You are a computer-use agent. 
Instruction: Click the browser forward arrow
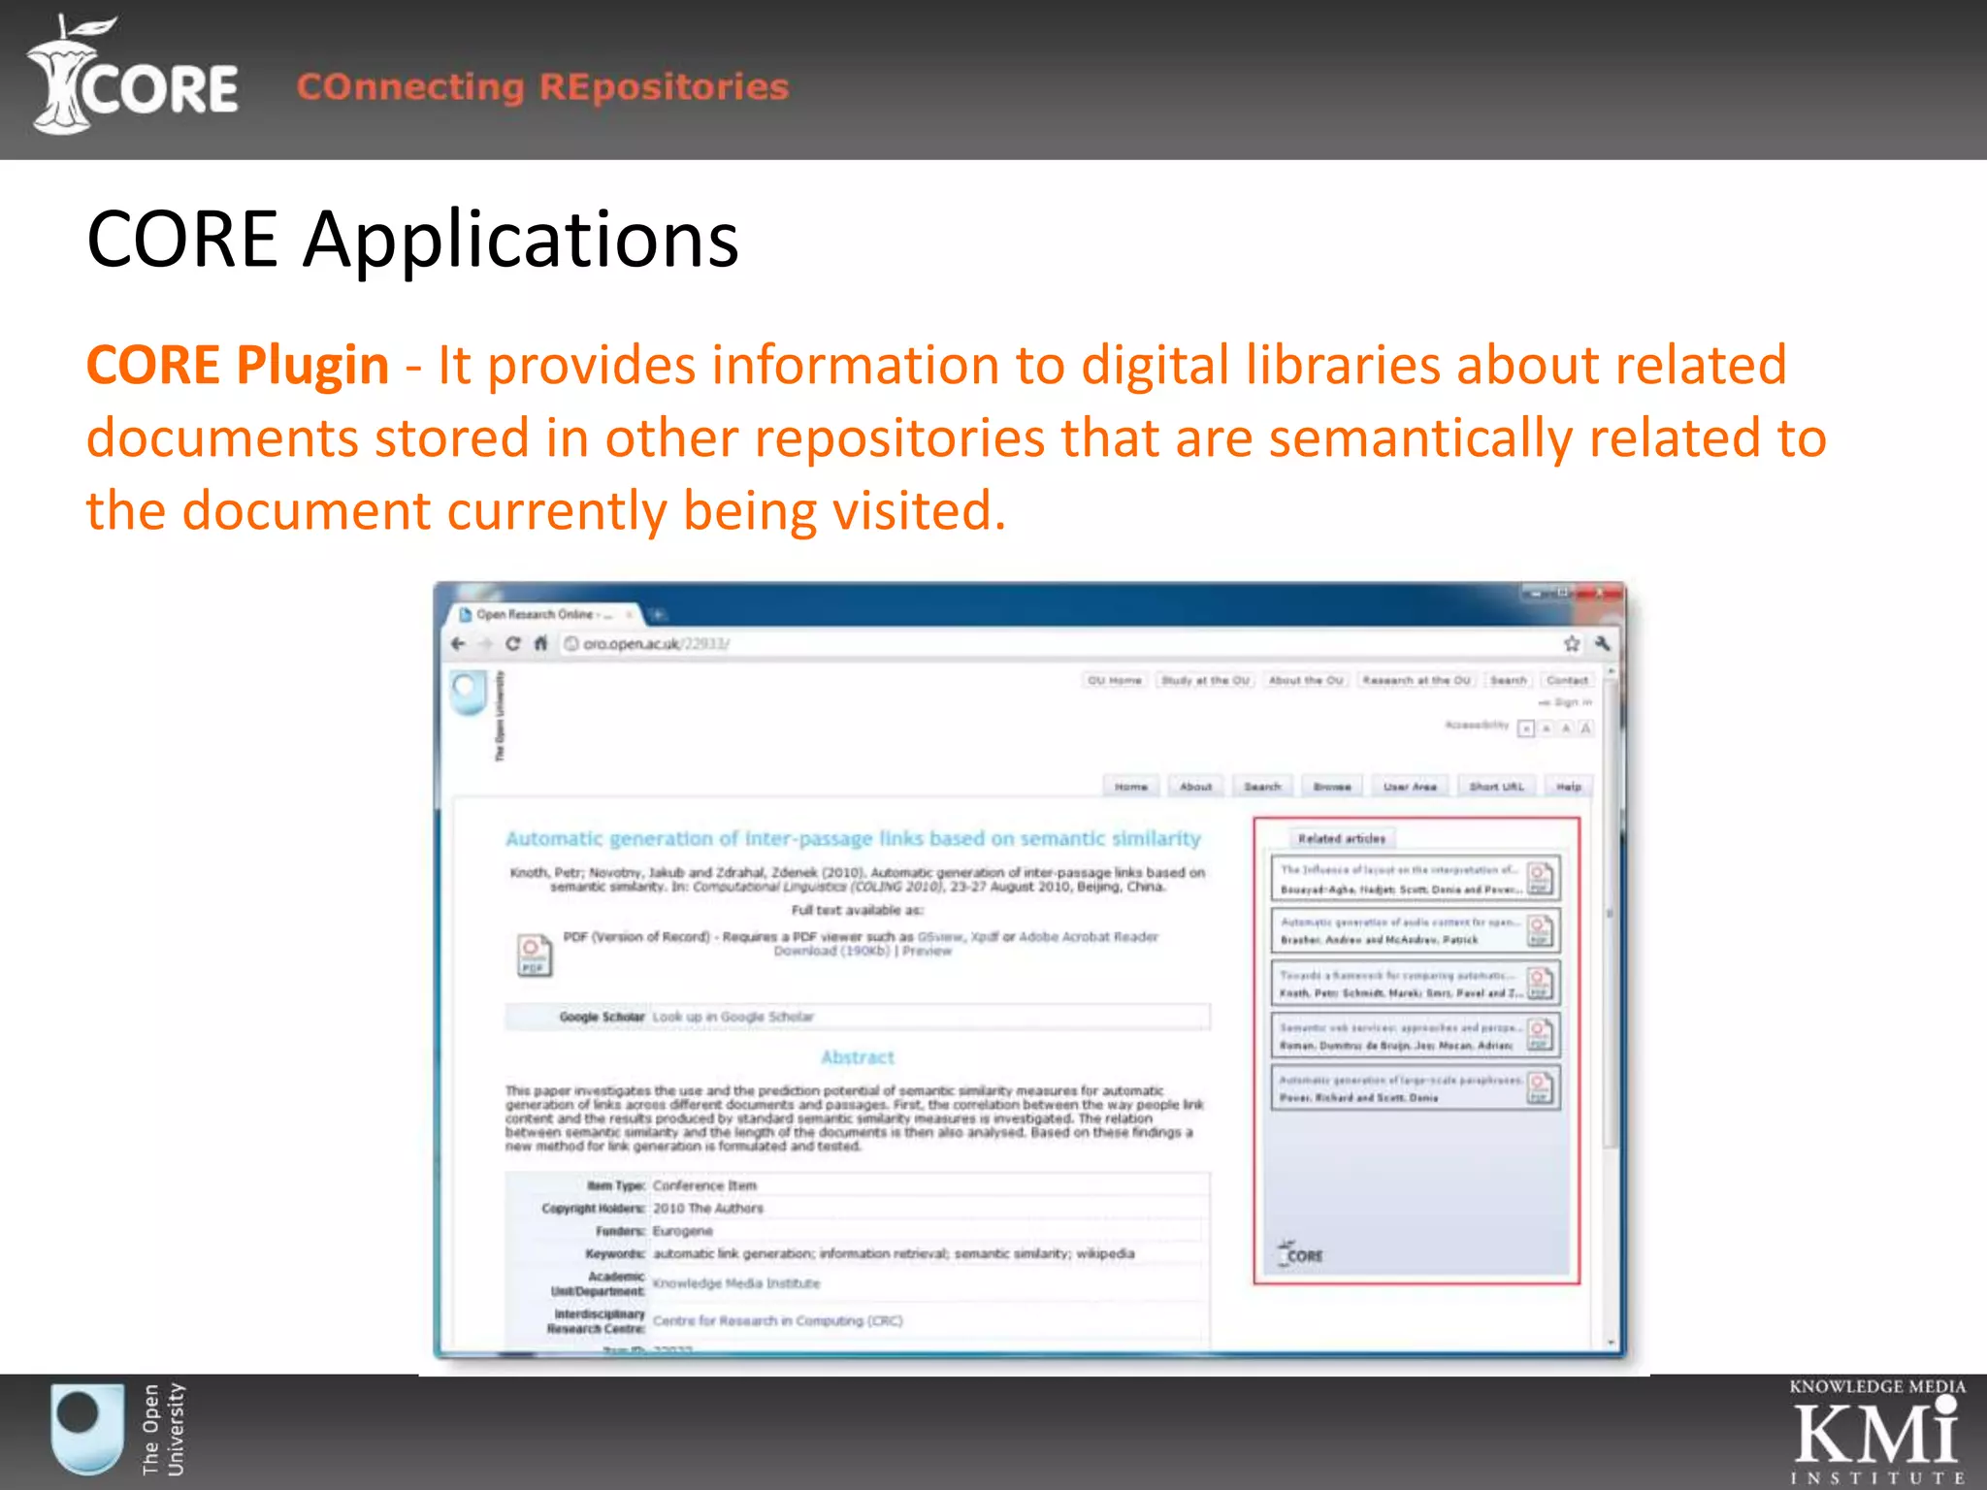(486, 643)
